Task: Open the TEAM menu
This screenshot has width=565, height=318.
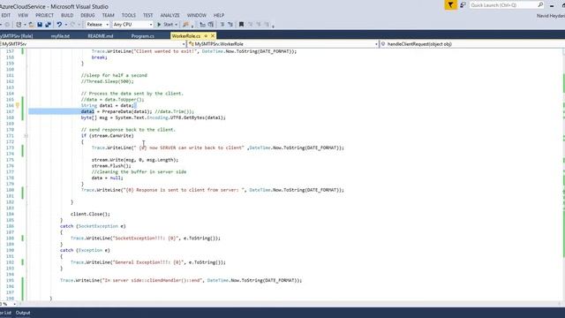Action: point(108,15)
